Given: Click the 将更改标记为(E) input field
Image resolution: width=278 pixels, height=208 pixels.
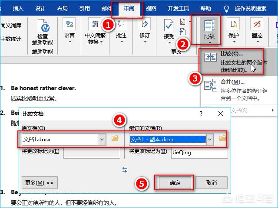Looking at the screenshot, I should click(92, 153).
